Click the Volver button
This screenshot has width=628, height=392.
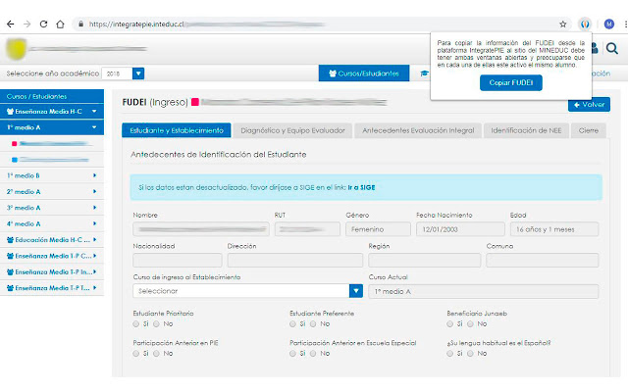(589, 105)
